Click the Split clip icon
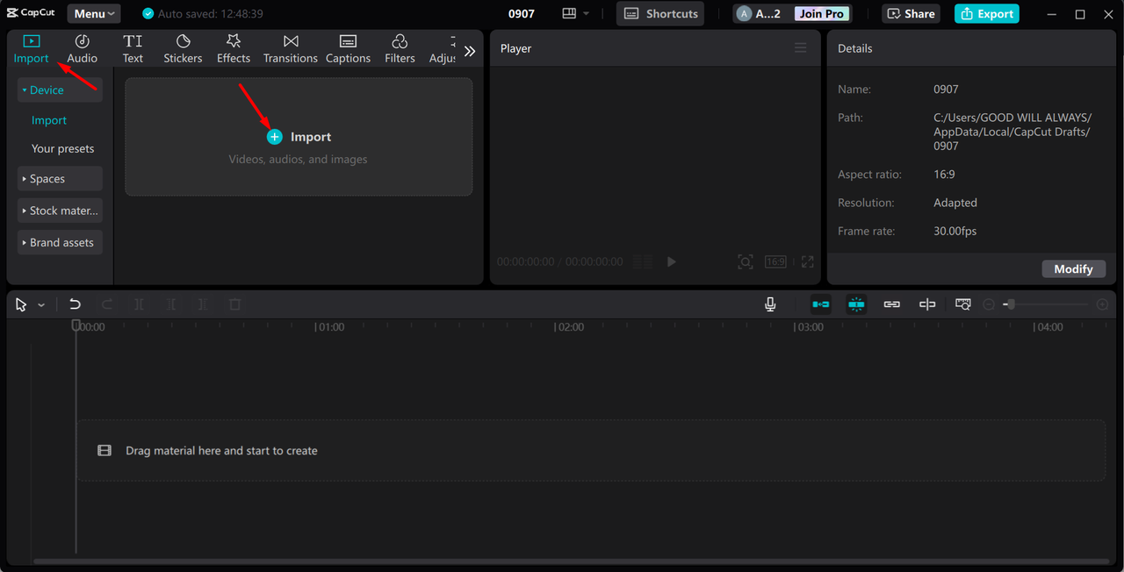Screen dimensions: 1124x572 pos(139,304)
